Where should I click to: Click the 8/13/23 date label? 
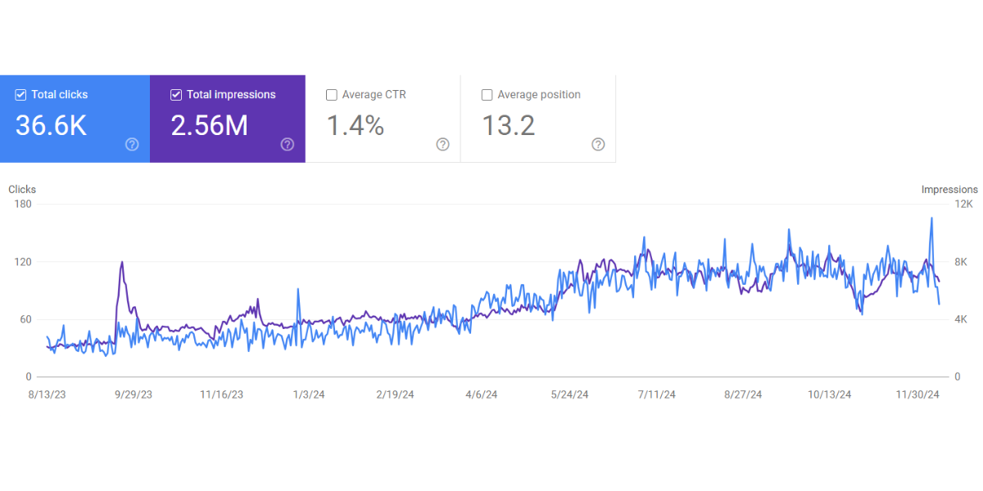click(47, 394)
